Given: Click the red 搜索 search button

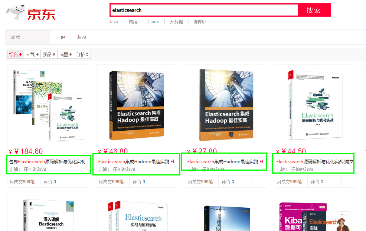Looking at the screenshot, I should coord(314,10).
